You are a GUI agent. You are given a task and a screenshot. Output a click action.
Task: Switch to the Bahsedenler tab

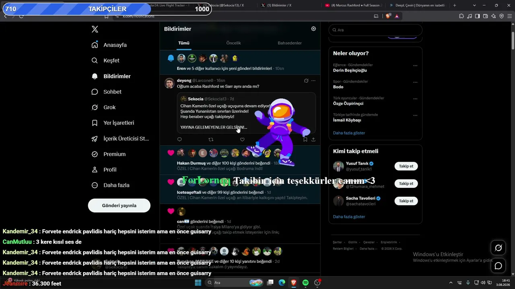point(290,43)
